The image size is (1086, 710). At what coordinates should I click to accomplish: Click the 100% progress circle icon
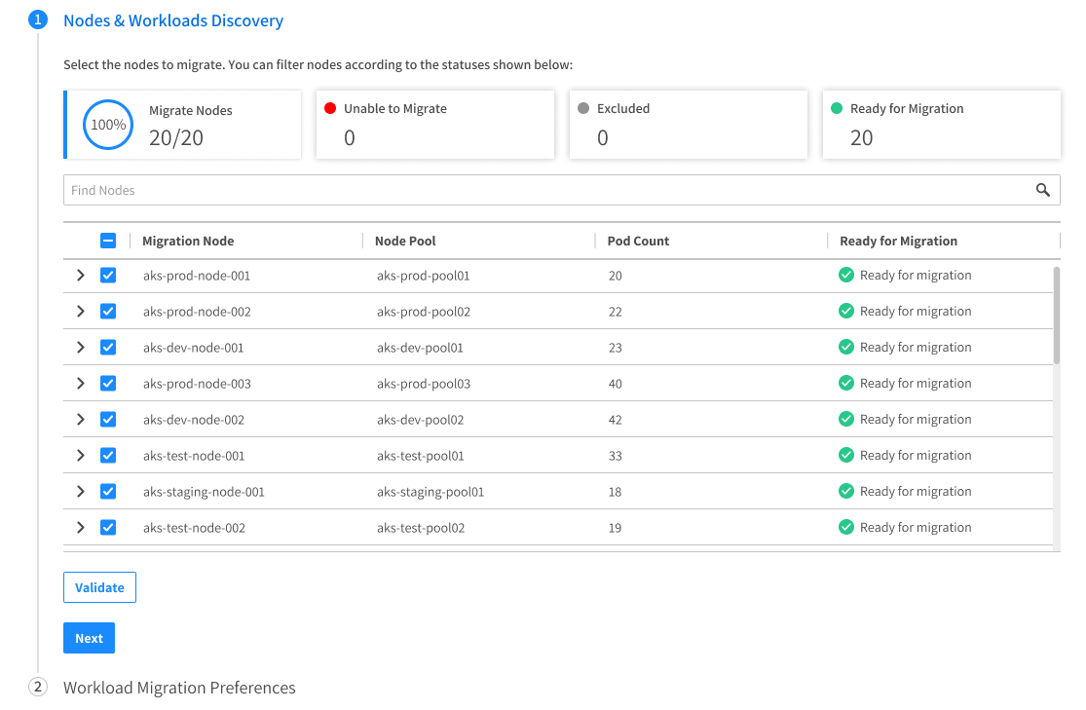tap(108, 125)
